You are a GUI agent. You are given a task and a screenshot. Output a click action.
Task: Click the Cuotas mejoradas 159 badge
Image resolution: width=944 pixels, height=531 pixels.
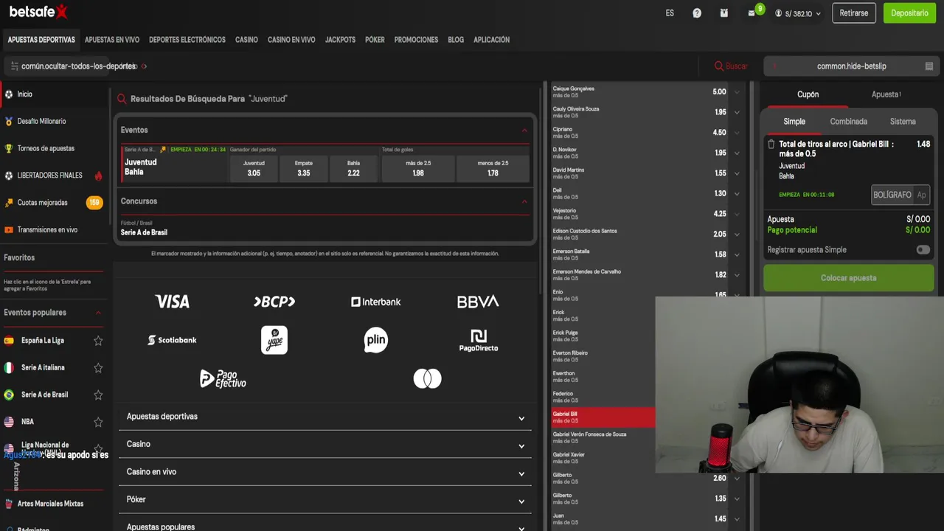tap(94, 203)
